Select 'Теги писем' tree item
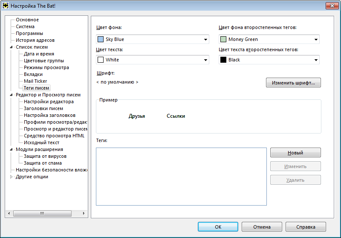 [x=36, y=88]
